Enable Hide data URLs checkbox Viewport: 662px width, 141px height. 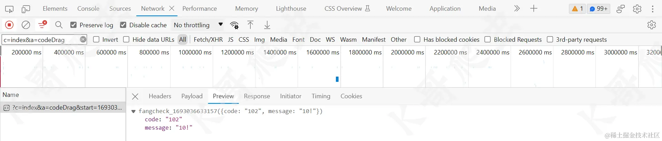coord(126,39)
